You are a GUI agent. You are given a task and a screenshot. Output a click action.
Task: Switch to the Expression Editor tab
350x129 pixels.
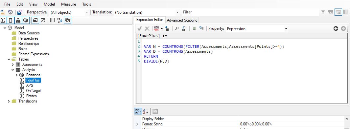(x=150, y=20)
